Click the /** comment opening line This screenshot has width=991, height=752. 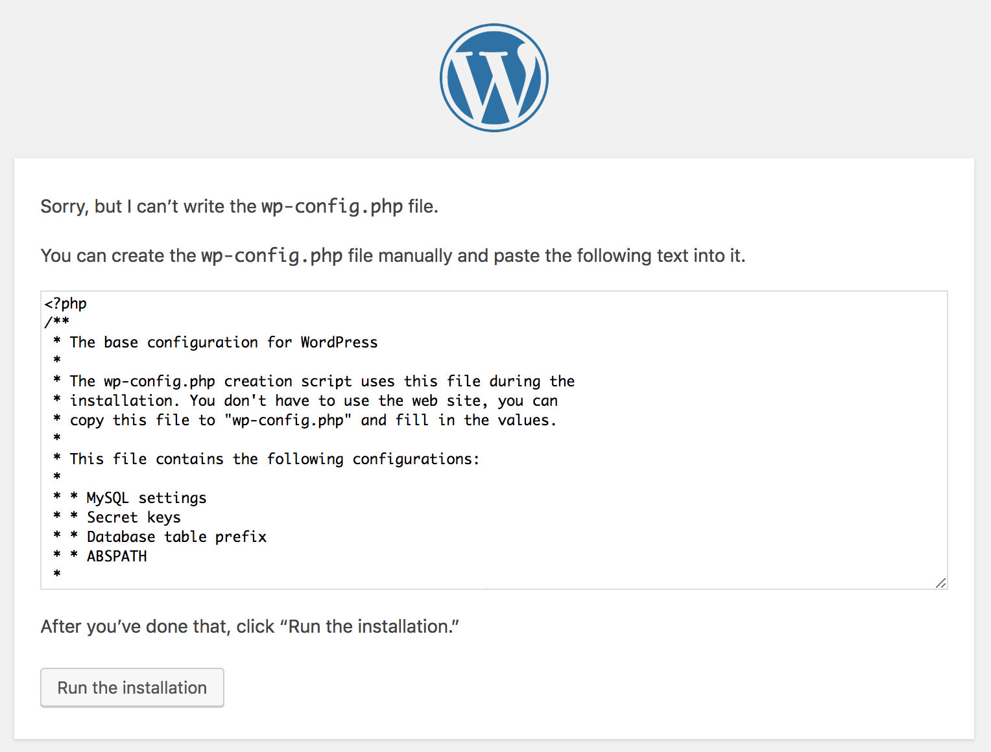[57, 322]
